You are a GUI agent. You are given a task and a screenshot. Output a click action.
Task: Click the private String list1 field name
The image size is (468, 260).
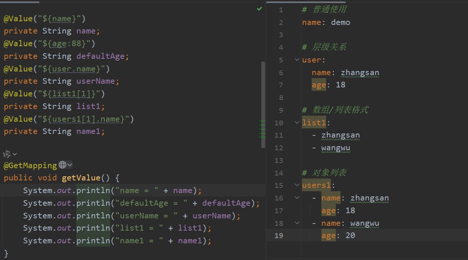[x=88, y=107]
